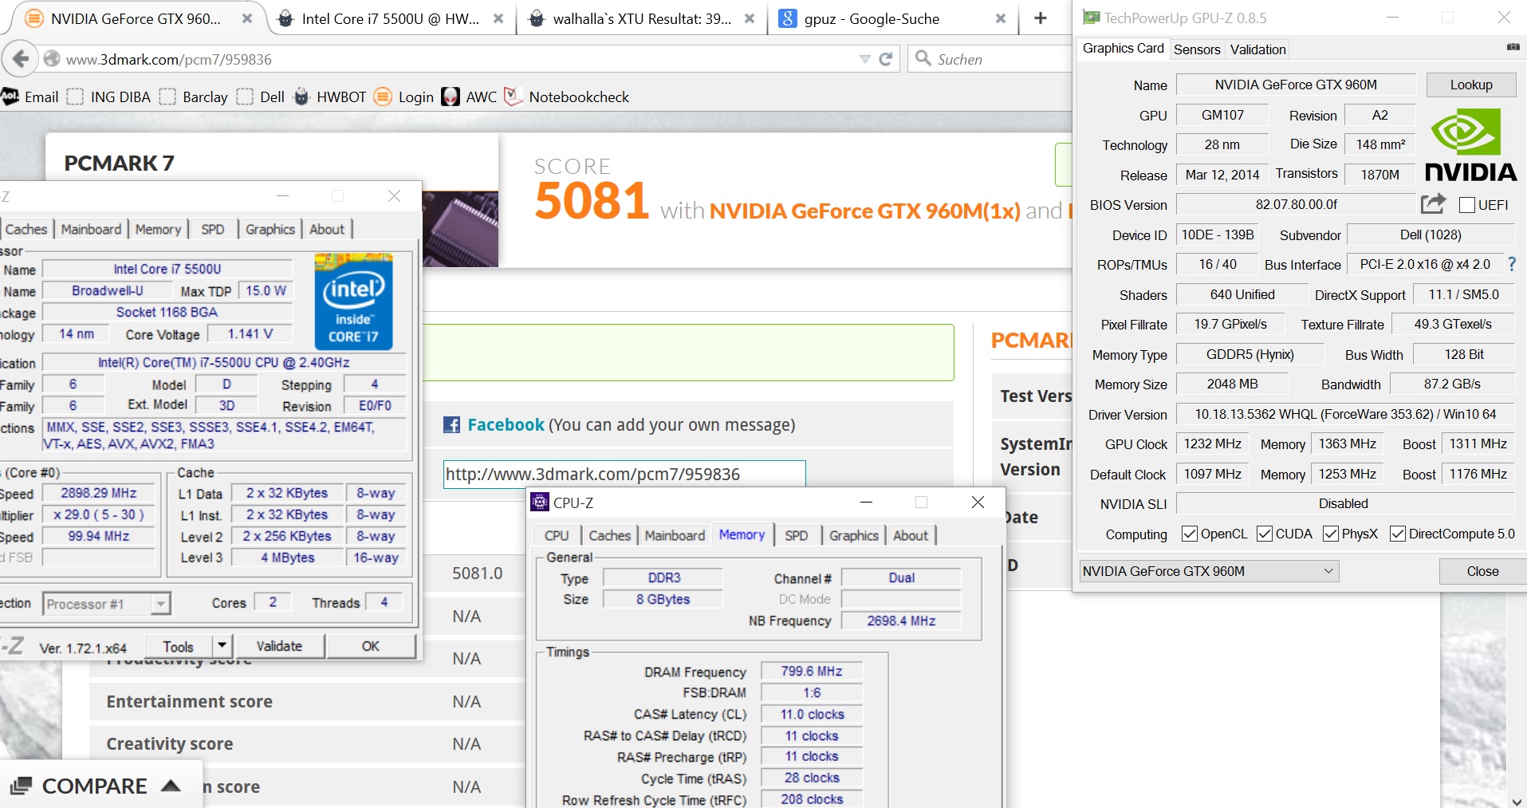Close the Intel Core i7 5500U tab
The image size is (1527, 808).
[x=498, y=18]
